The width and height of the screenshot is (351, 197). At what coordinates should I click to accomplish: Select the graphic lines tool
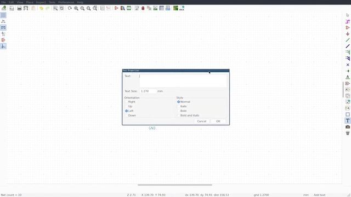coord(348,114)
